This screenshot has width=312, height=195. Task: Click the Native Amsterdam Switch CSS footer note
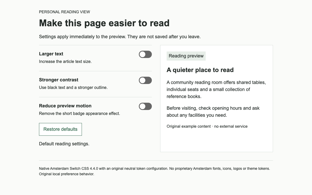click(x=155, y=171)
